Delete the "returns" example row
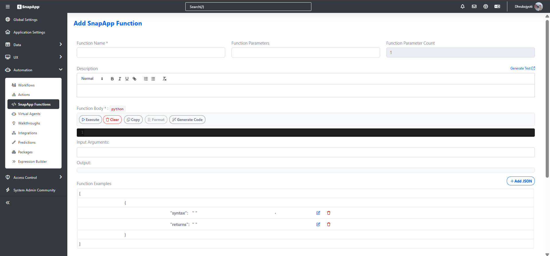 coord(329,224)
